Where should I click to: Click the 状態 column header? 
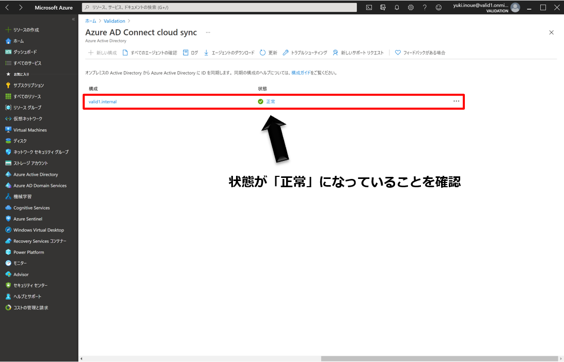(262, 89)
